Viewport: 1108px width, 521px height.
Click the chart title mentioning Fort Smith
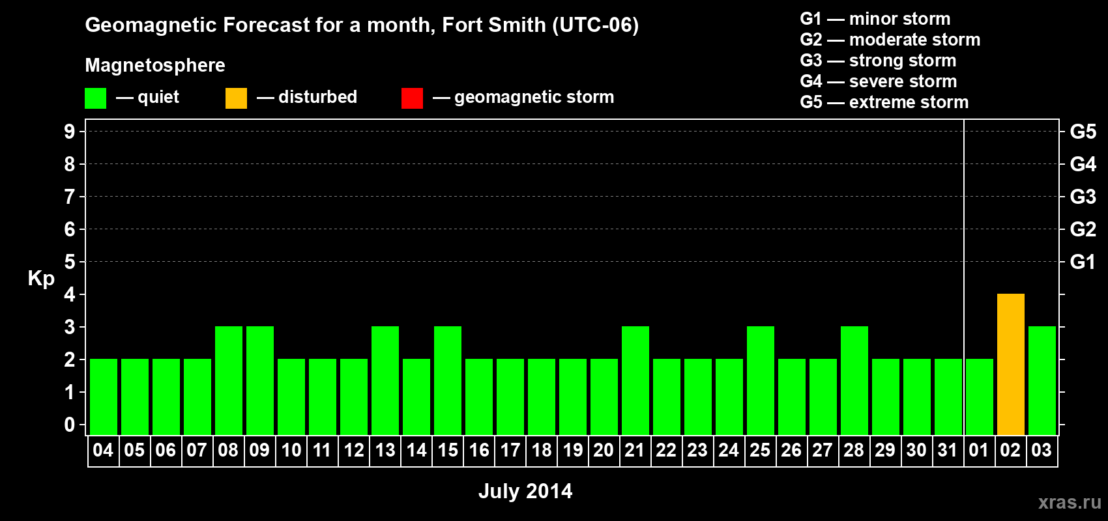click(x=362, y=25)
